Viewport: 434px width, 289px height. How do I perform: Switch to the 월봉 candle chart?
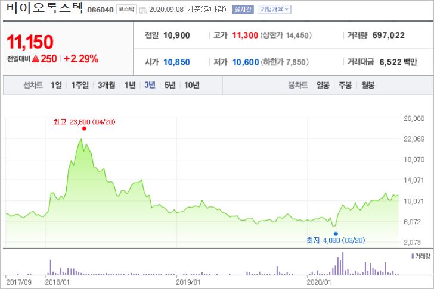(368, 85)
